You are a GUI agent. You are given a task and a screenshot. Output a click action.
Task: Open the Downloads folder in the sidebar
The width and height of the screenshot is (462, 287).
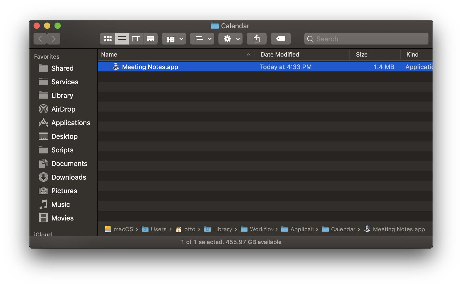[x=69, y=177]
